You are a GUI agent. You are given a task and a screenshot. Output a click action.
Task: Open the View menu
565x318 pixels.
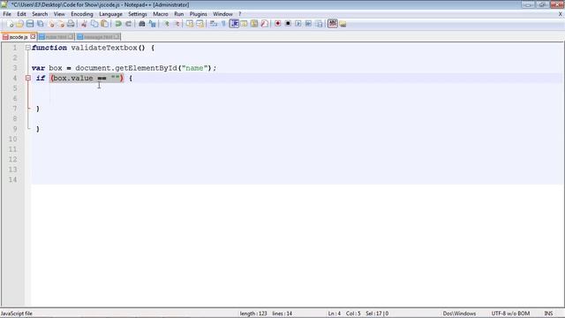[59, 14]
